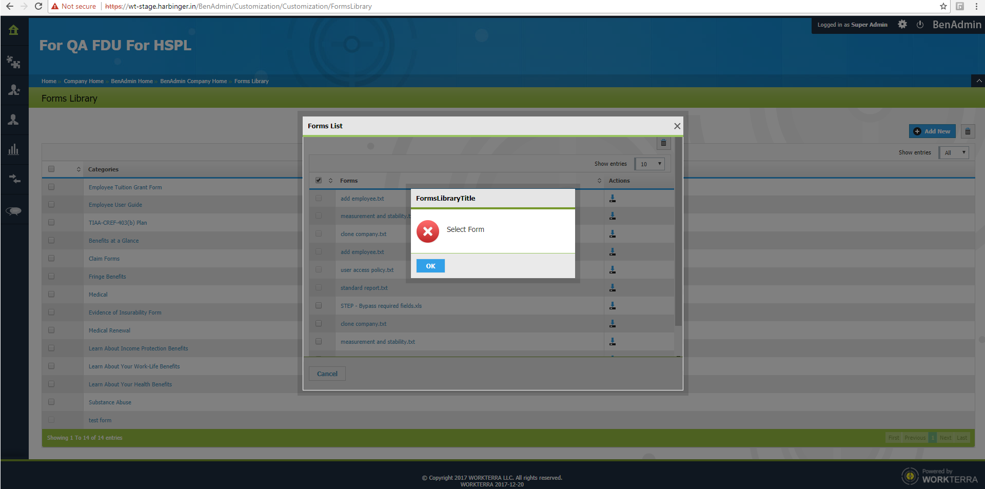Download the standard report.txt file icon

click(613, 288)
